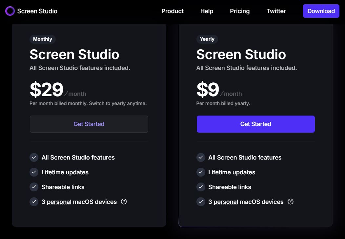The image size is (345, 239).
Task: Open the Help menu
Action: point(207,11)
